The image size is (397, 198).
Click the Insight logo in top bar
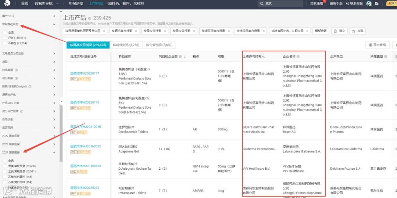7,3
